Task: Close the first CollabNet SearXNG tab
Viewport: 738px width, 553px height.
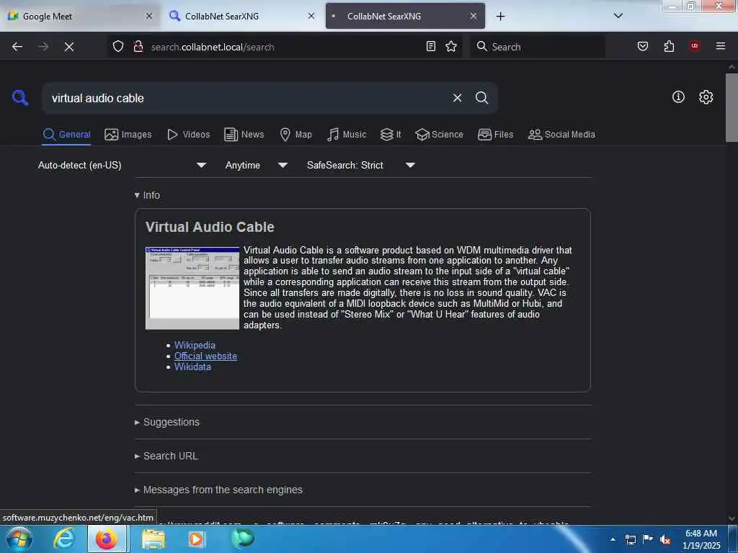Action: point(311,16)
